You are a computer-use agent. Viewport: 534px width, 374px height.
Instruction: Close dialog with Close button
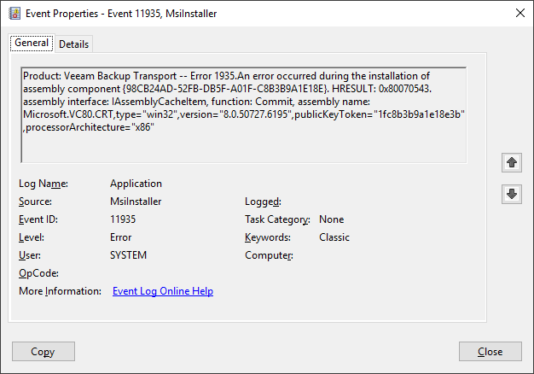490,352
